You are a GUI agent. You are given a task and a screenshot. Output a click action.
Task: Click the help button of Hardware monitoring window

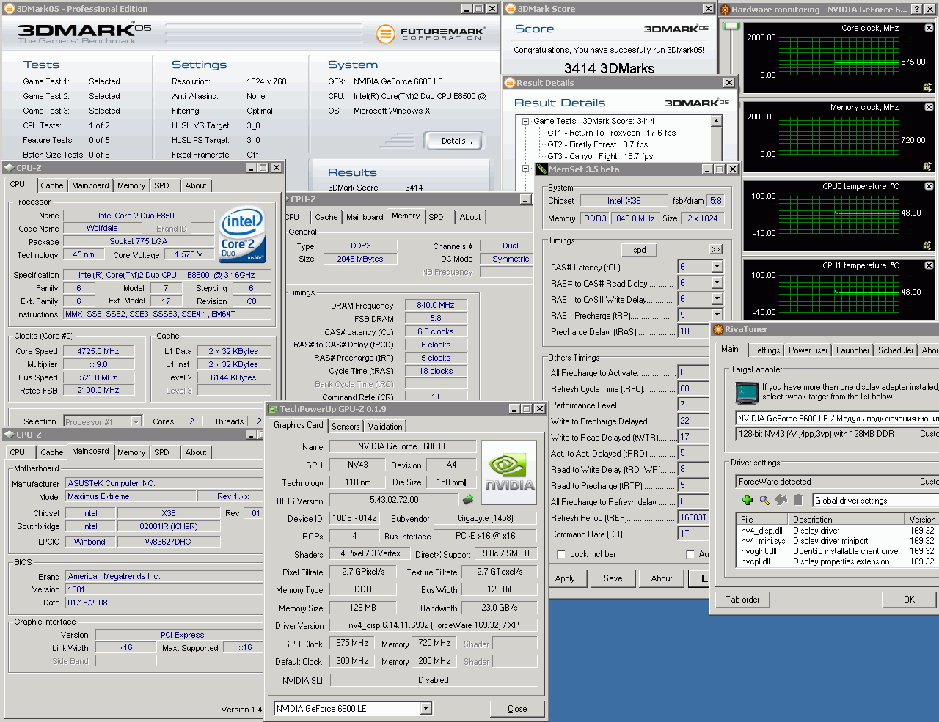tap(916, 9)
